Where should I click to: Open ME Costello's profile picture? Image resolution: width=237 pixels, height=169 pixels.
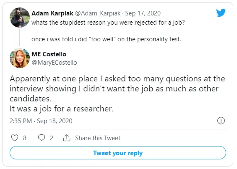point(20,58)
